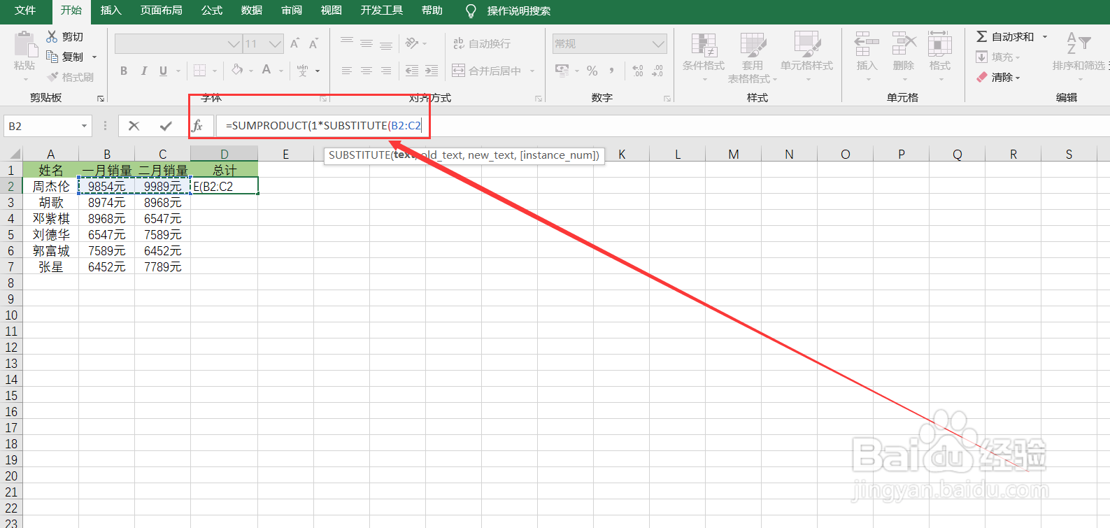
Task: Apply comma style icon
Action: pos(612,71)
